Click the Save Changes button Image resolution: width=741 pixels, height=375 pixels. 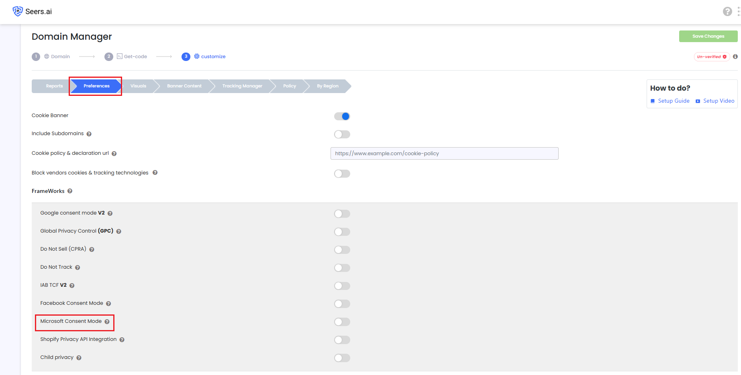pyautogui.click(x=708, y=36)
